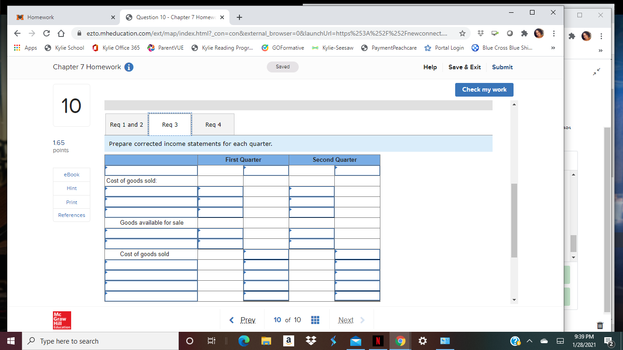Click the question navigator grid icon
623x350 pixels.
(x=315, y=320)
